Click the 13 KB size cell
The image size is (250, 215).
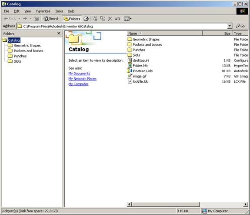[226, 66]
